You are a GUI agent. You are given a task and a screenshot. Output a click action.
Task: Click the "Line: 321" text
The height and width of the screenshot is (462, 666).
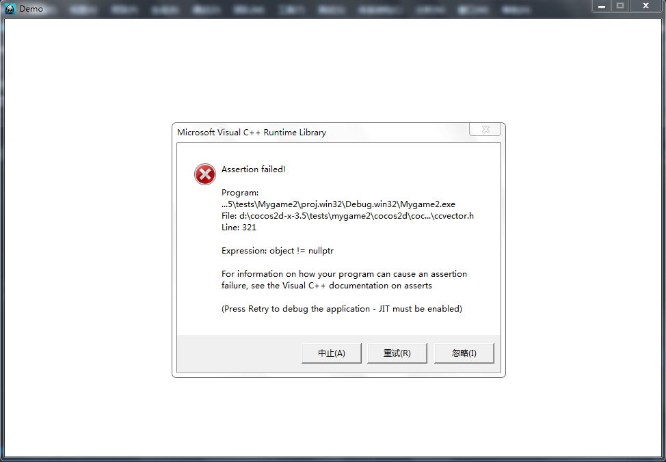239,227
